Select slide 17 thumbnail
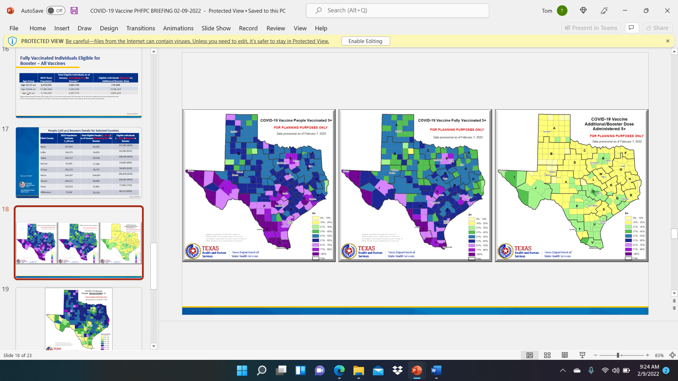The width and height of the screenshot is (678, 381). (x=78, y=163)
